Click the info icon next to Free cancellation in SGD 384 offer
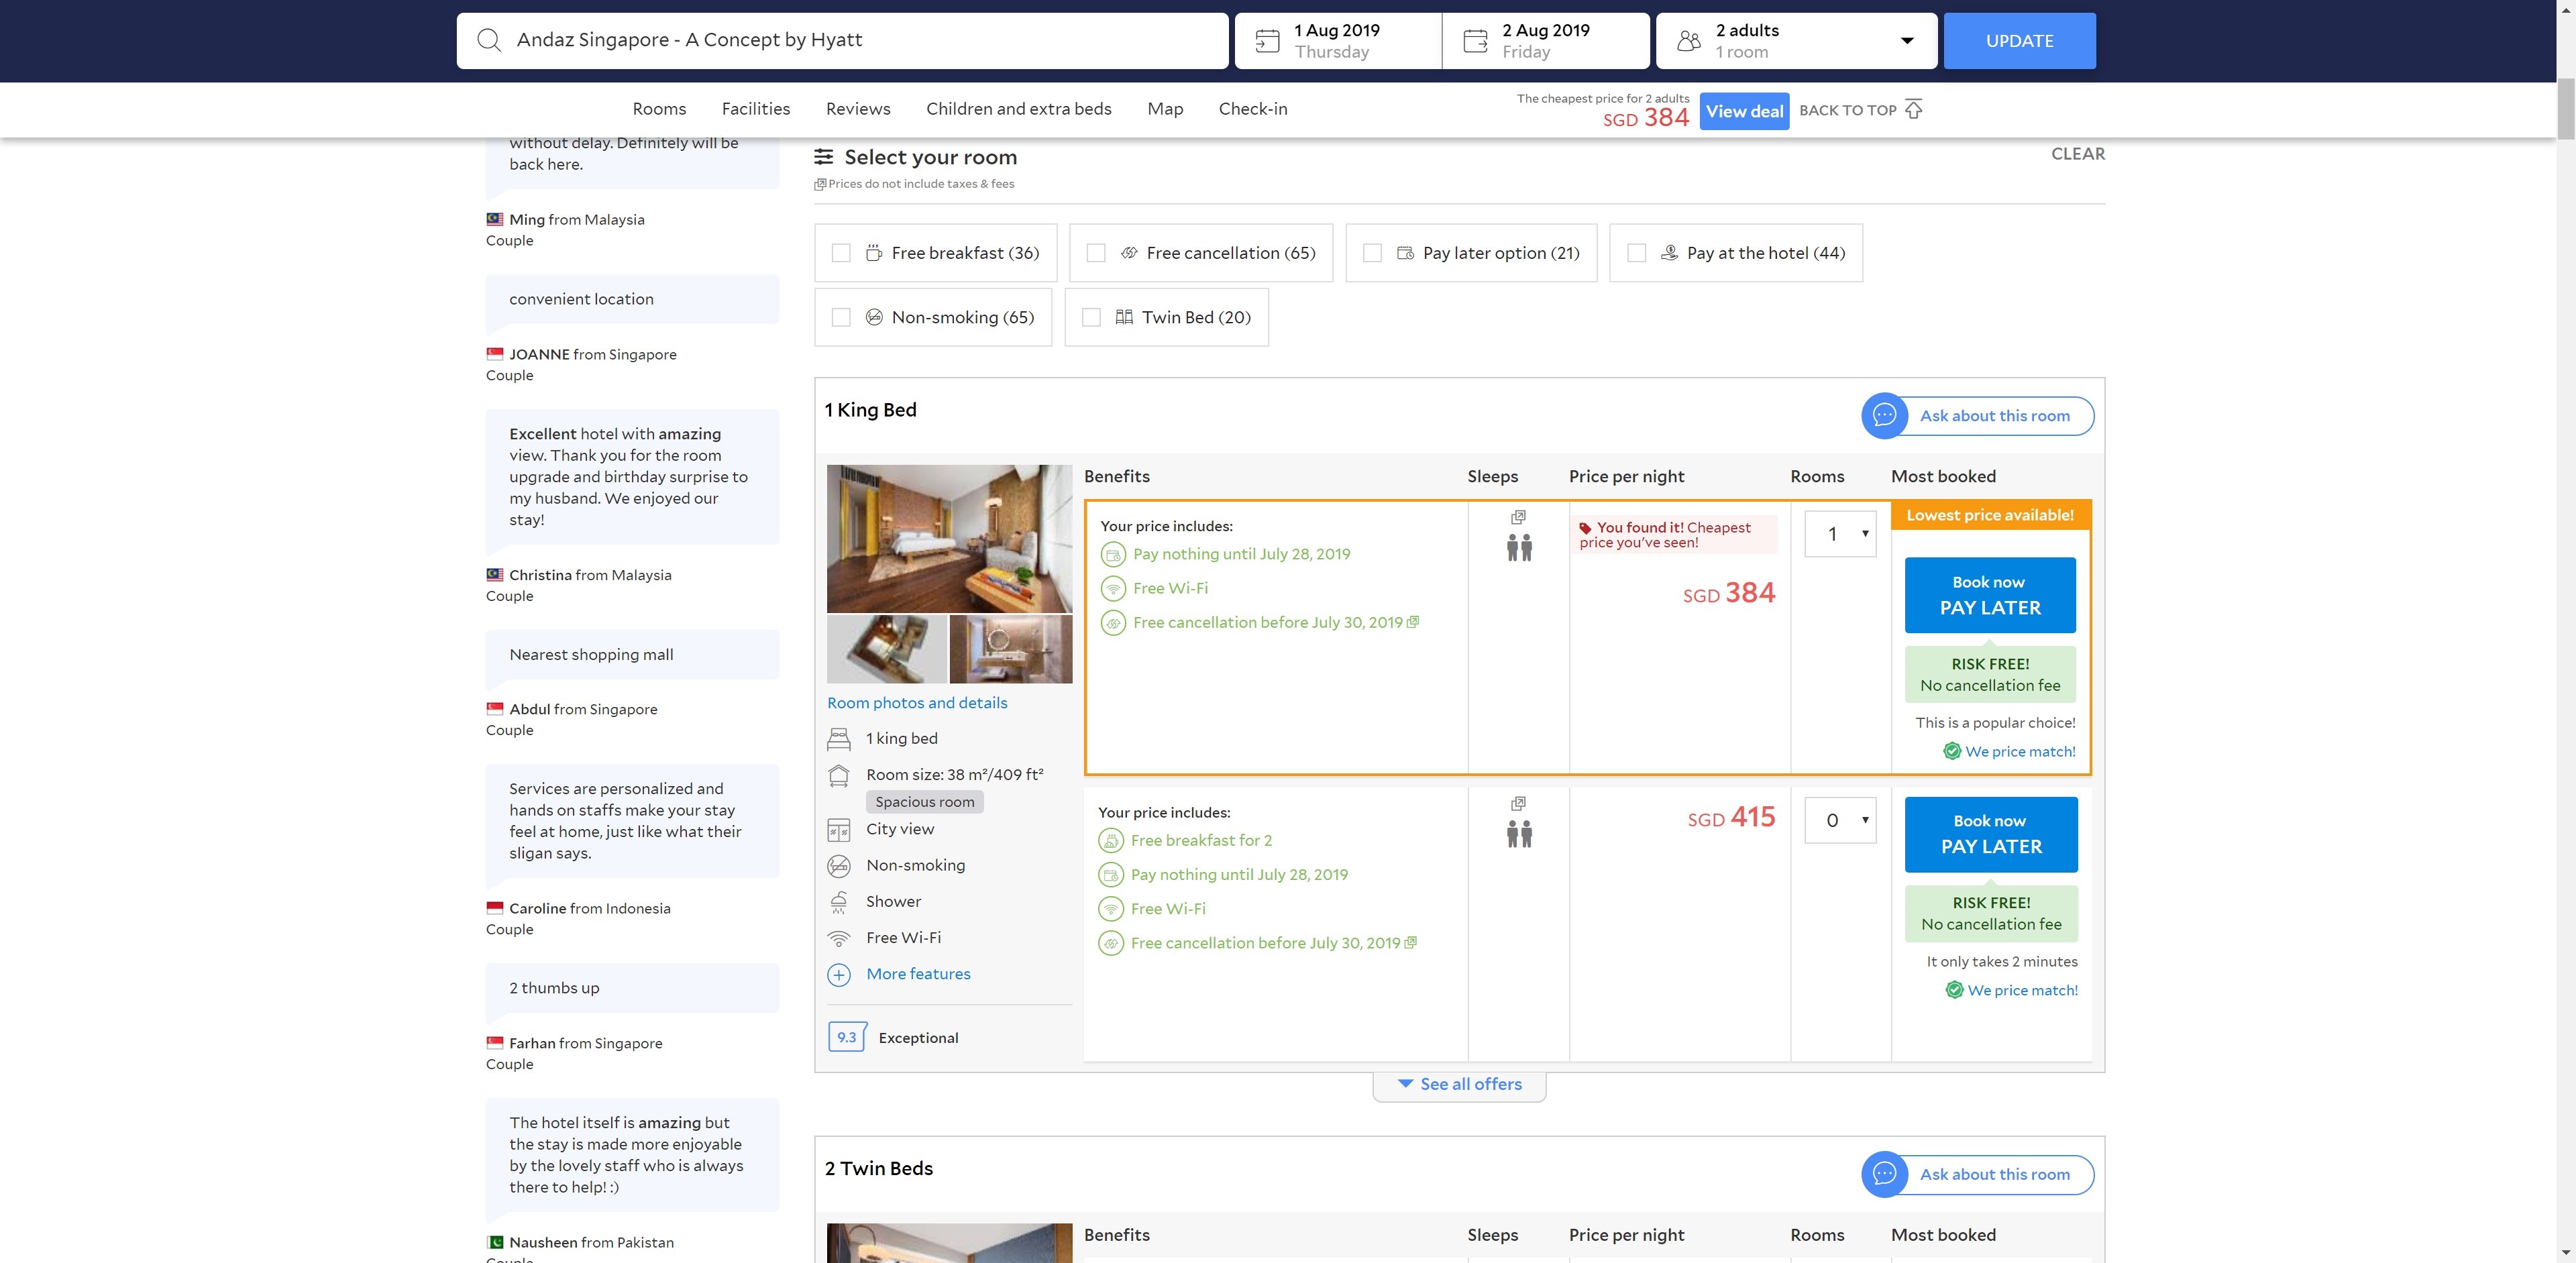The width and height of the screenshot is (2576, 1263). click(x=1413, y=622)
